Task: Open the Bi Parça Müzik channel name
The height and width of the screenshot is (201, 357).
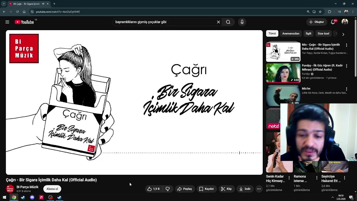Action: coord(27,187)
